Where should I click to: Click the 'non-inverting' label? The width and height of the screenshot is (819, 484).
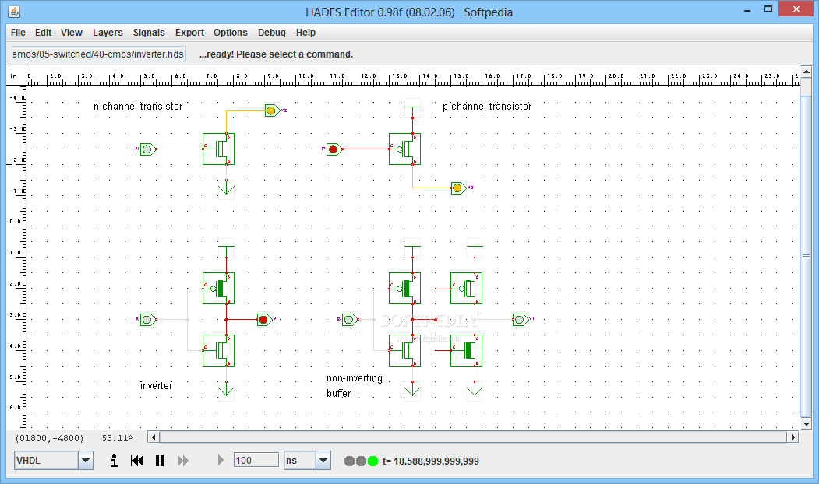pyautogui.click(x=354, y=378)
